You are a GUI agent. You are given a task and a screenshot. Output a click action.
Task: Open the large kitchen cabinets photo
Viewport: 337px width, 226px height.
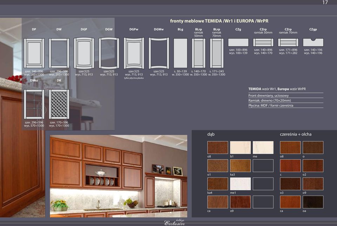[118, 176]
